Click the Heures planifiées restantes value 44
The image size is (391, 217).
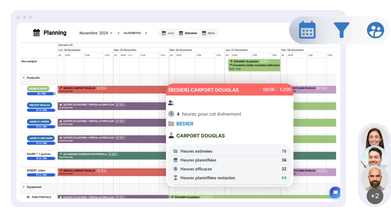(x=284, y=178)
